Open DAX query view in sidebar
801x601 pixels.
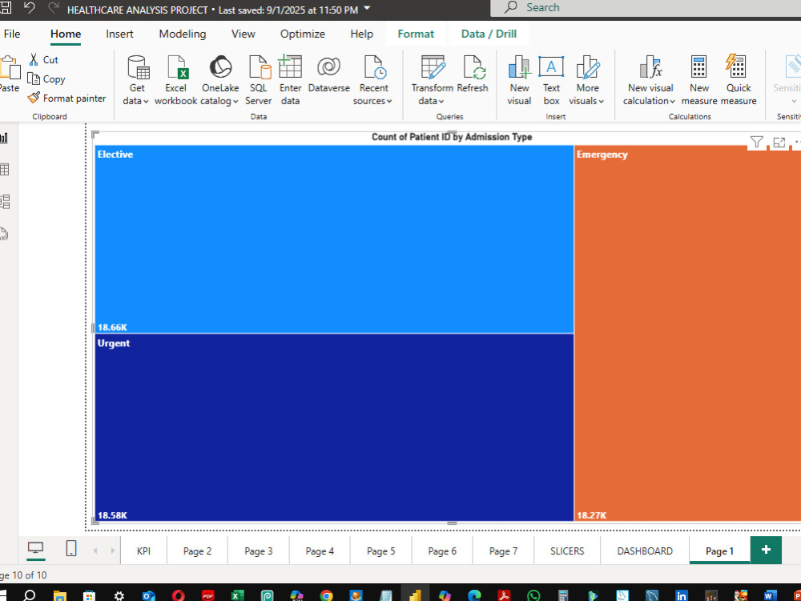click(4, 234)
